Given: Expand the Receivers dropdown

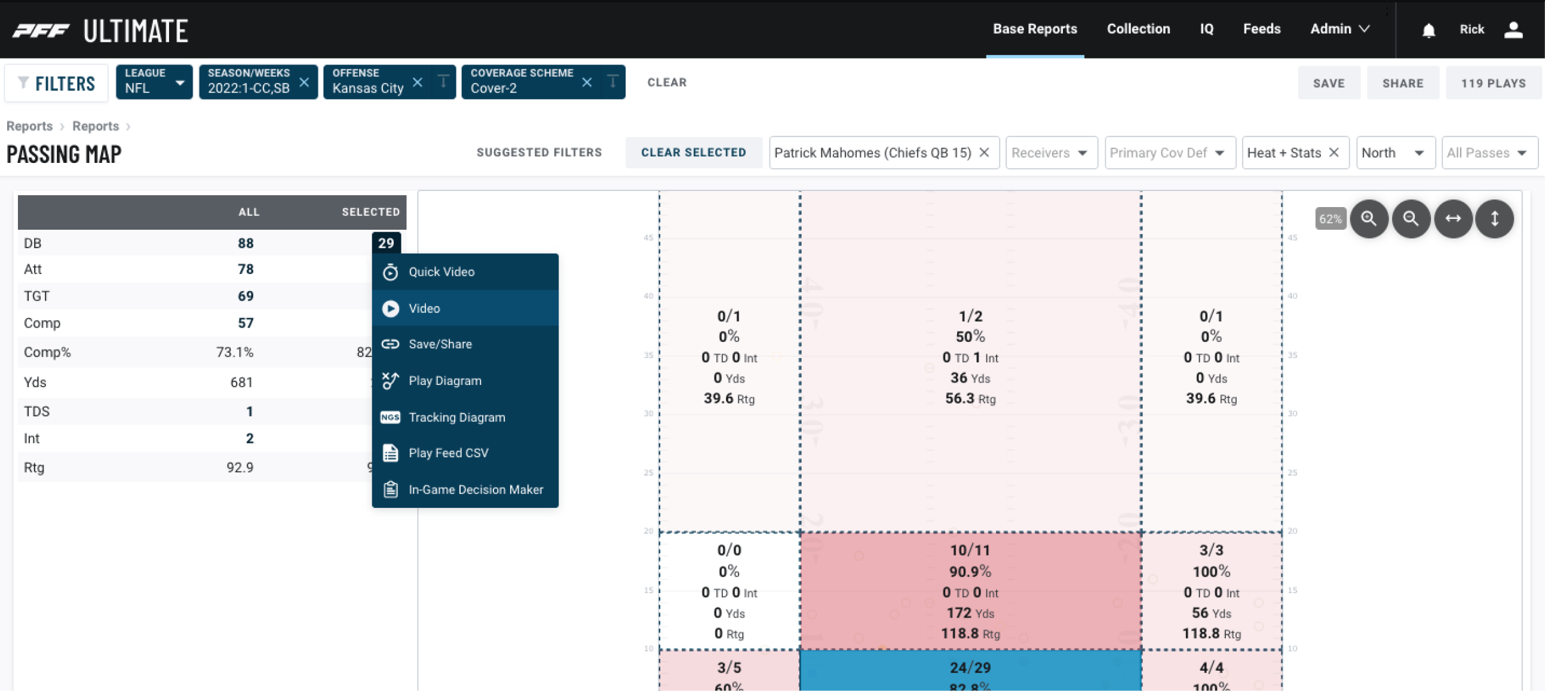Looking at the screenshot, I should 1051,153.
